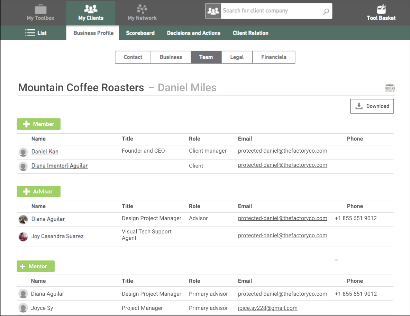The image size is (410, 316).
Task: Open My Toolbox briefcase icon
Action: coord(40,9)
